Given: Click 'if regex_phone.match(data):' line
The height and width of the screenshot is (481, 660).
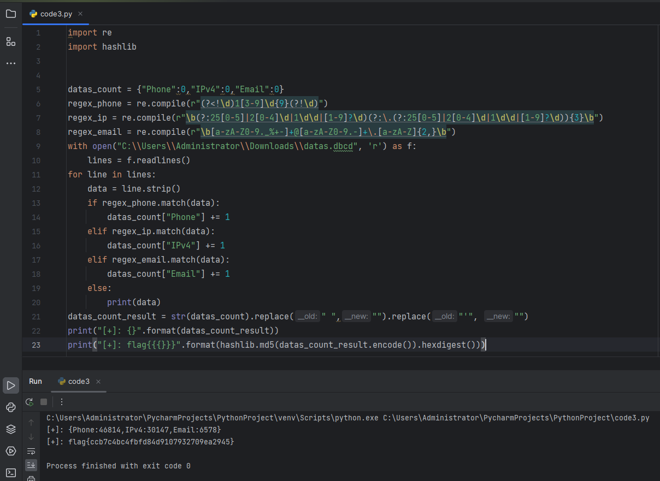Looking at the screenshot, I should click(154, 203).
